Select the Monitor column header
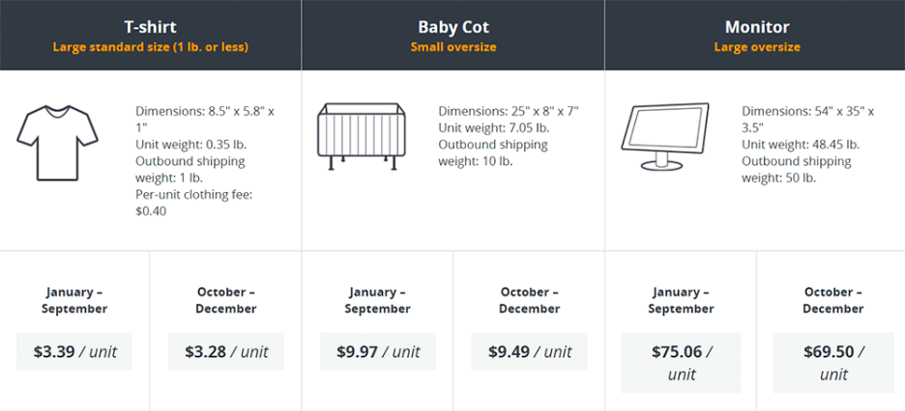 coord(756,27)
